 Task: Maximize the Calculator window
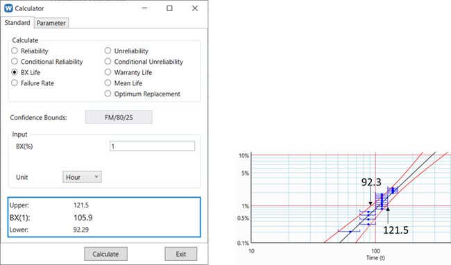click(x=170, y=8)
